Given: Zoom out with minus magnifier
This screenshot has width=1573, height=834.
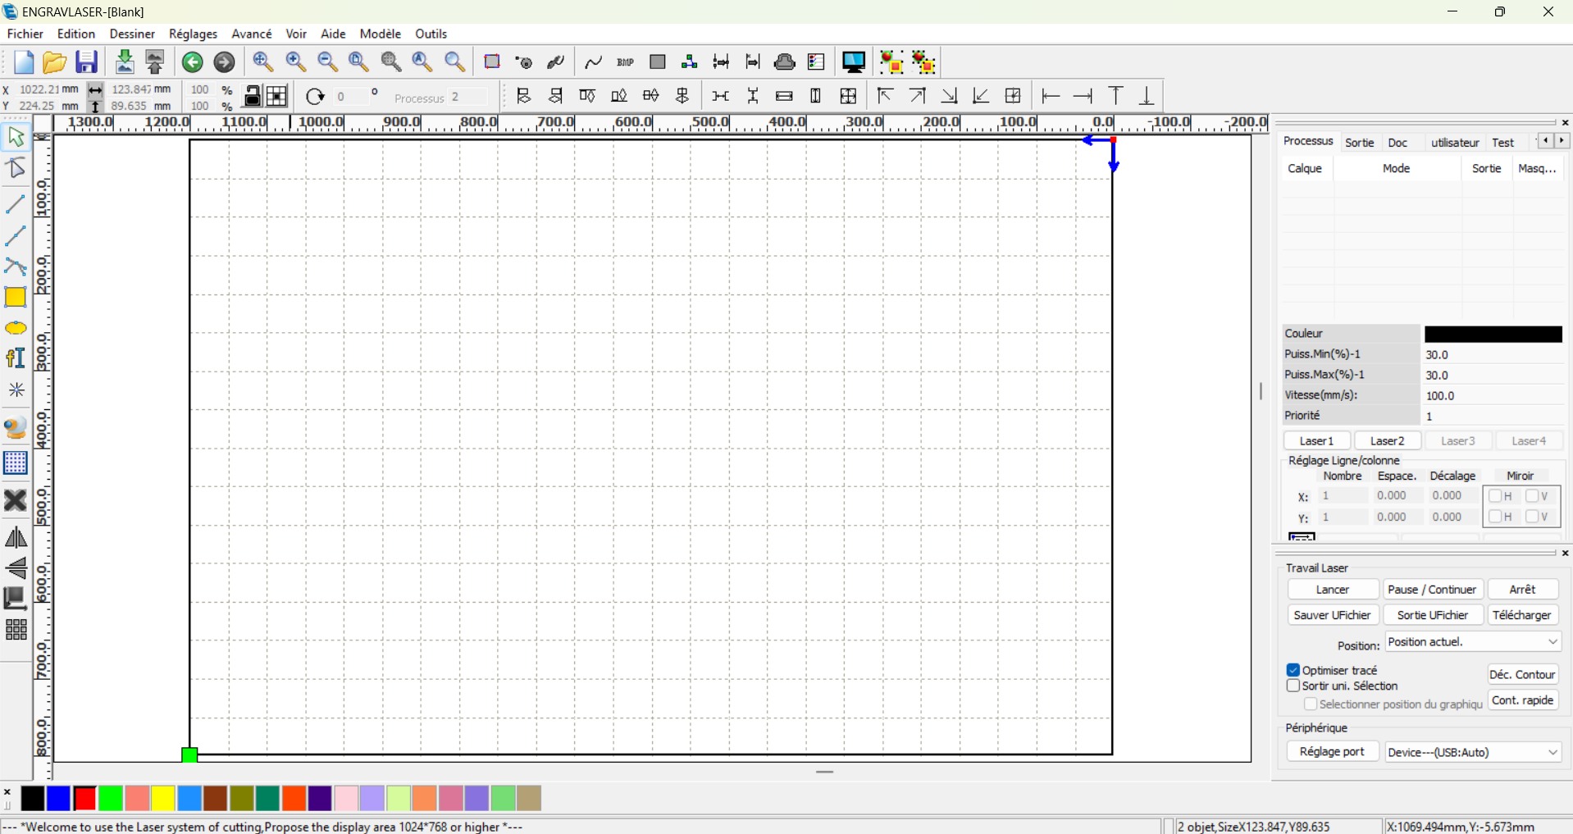Looking at the screenshot, I should tap(327, 62).
